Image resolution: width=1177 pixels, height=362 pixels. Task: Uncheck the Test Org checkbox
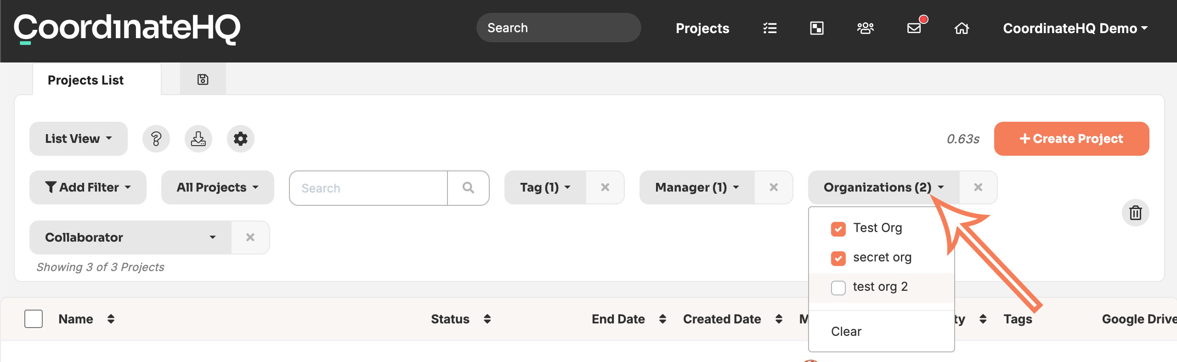(x=838, y=229)
